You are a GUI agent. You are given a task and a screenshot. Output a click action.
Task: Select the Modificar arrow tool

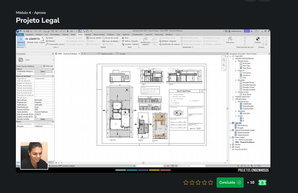click(x=21, y=39)
